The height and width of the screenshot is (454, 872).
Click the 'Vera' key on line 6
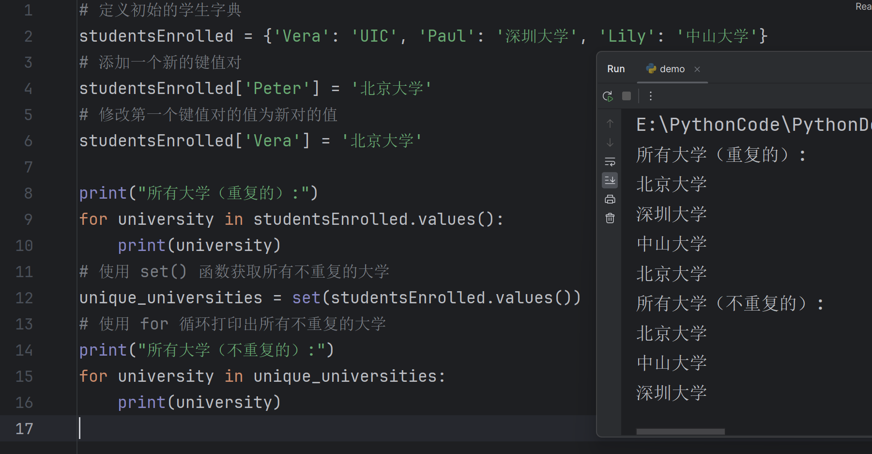click(x=272, y=141)
